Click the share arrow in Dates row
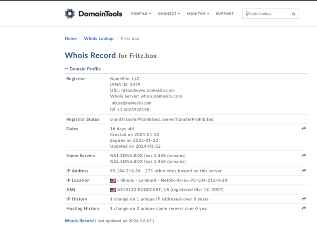This screenshot has height=225, width=317. point(304,129)
